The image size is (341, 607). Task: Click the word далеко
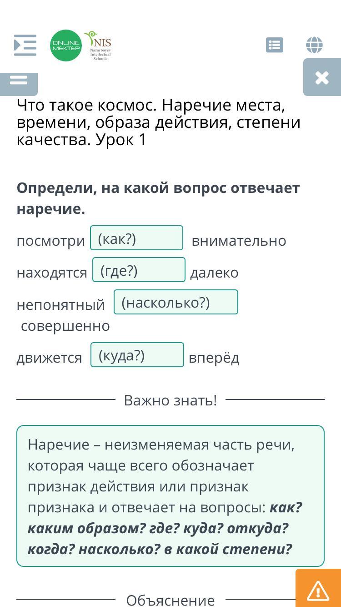coord(214,273)
